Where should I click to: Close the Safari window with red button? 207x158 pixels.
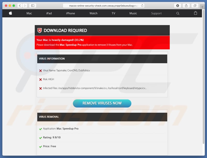pos(6,6)
